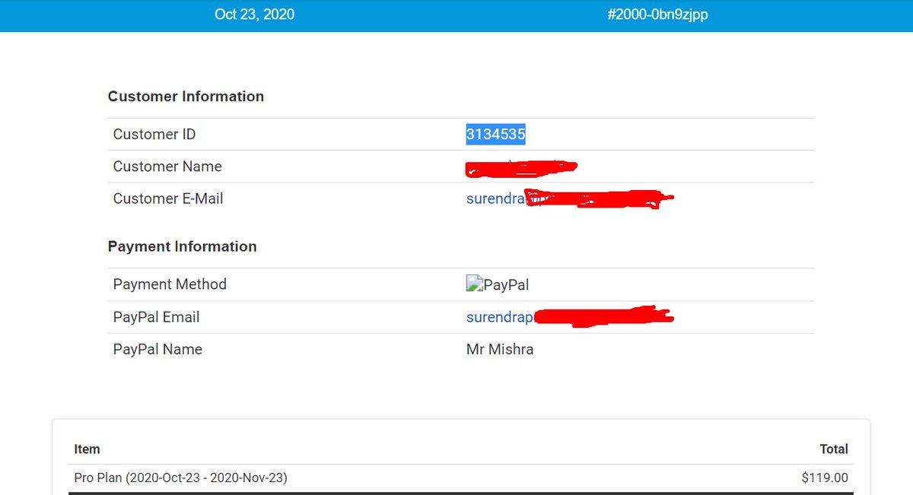Select the highlighted customer ID 3134535
Viewport: 913px width, 495px height.
[496, 135]
